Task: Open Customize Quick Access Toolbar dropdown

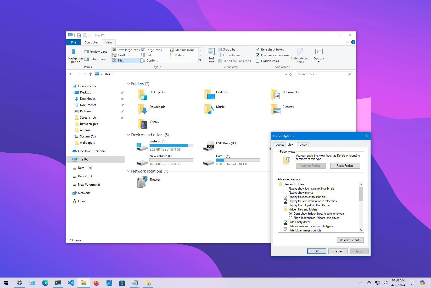Action: coord(89,35)
